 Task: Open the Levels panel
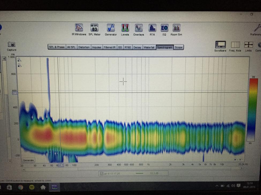125,30
